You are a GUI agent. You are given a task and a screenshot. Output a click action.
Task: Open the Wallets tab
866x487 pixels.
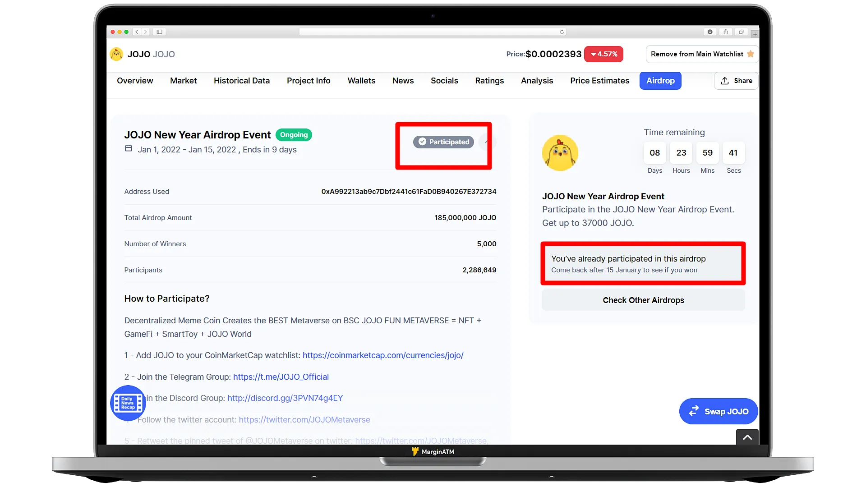pyautogui.click(x=361, y=81)
